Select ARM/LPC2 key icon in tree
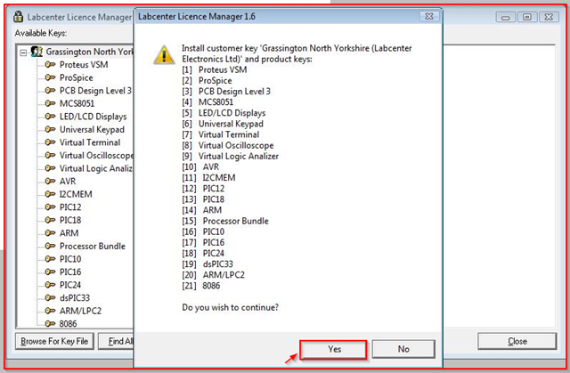This screenshot has height=373, width=570. [50, 311]
